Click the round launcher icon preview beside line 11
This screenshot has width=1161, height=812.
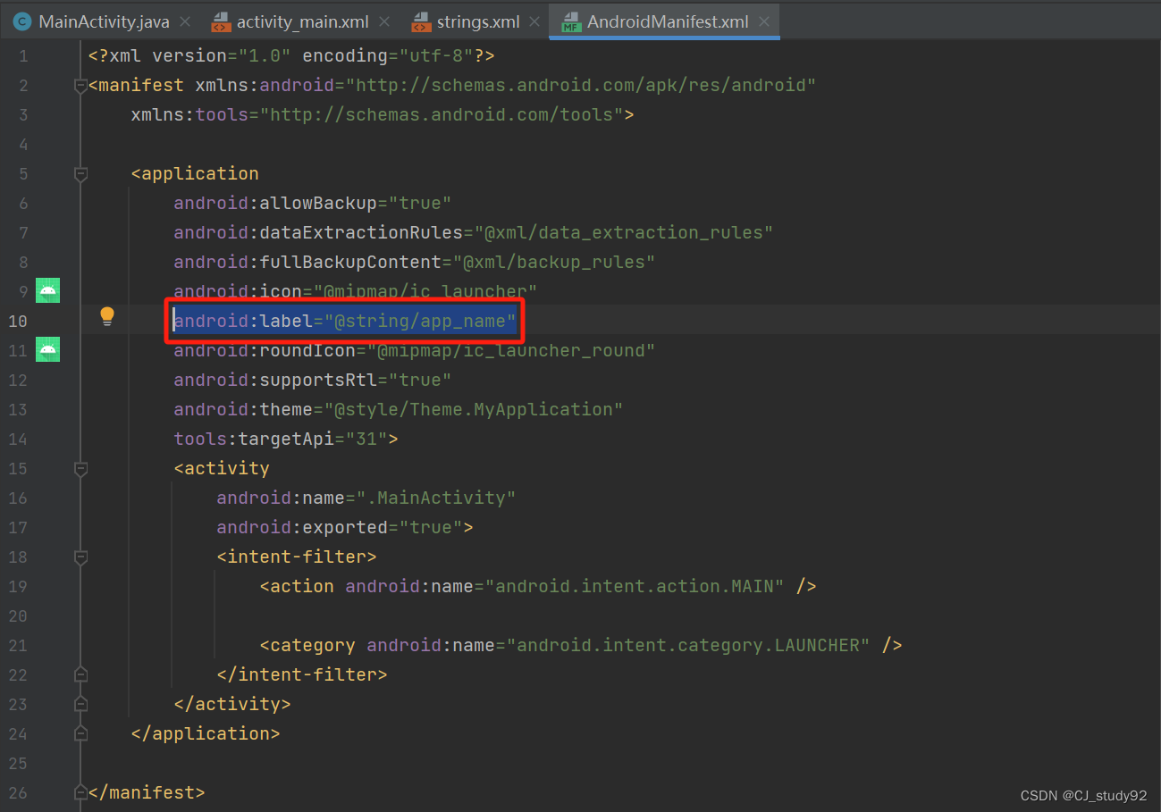pyautogui.click(x=46, y=349)
